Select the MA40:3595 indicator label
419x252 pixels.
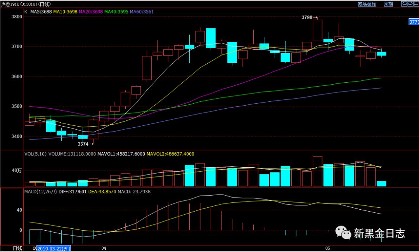[x=116, y=12]
